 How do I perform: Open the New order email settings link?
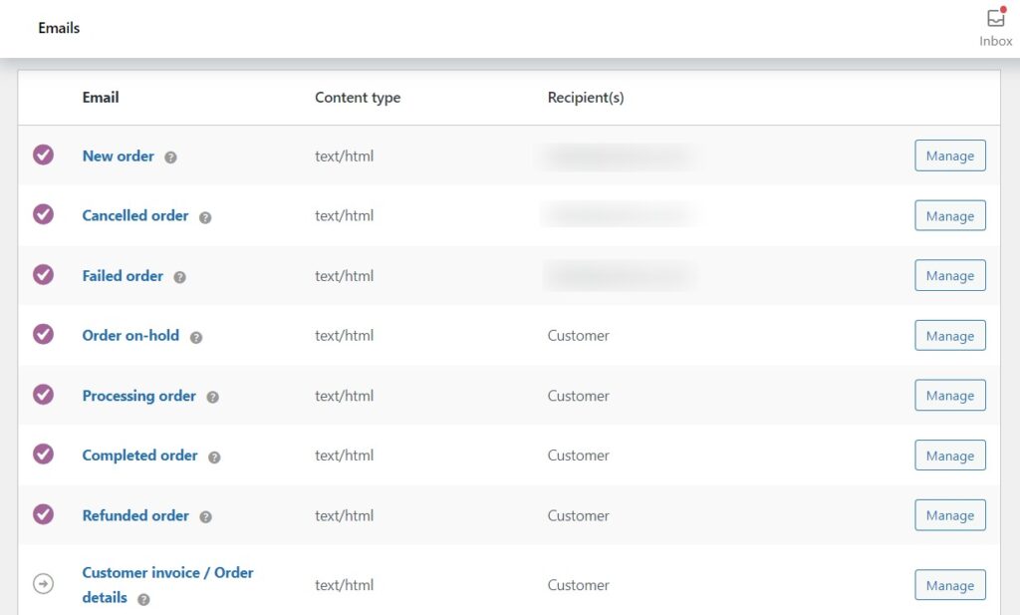(x=119, y=155)
